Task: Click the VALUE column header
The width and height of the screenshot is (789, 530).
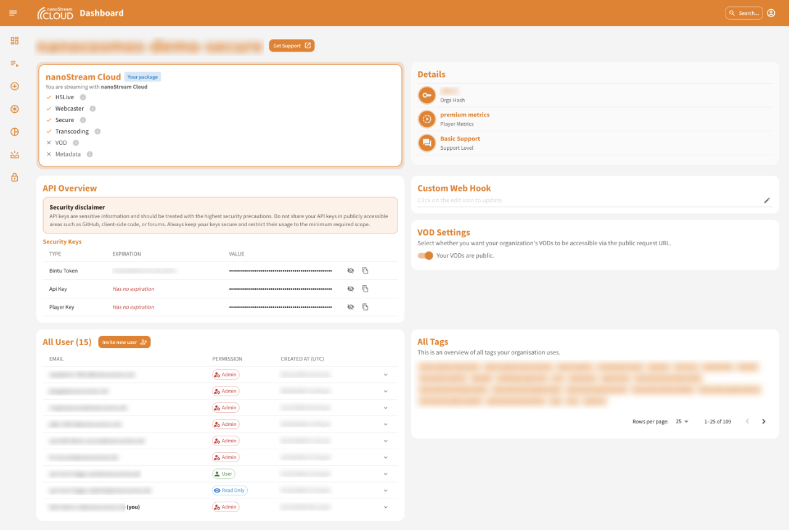Action: point(237,254)
